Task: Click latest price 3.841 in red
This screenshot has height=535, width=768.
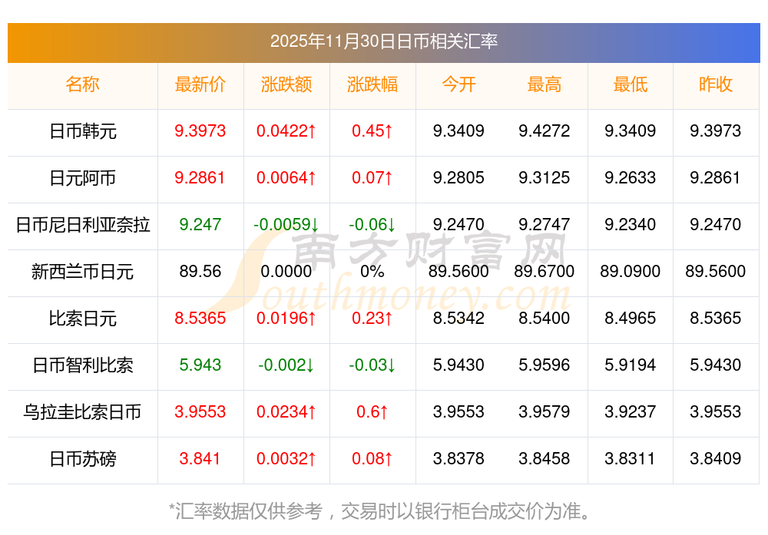Action: coord(200,459)
